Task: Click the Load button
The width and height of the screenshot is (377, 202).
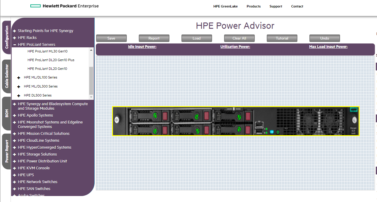Action: (x=197, y=38)
